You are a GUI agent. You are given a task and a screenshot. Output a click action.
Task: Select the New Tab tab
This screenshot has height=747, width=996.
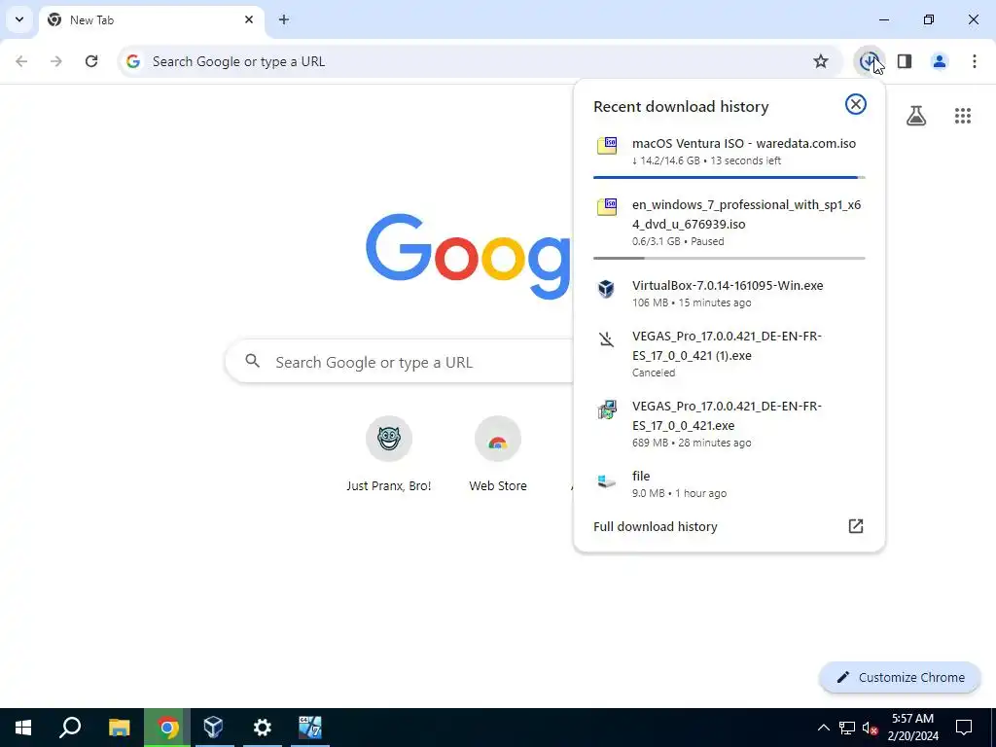coord(151,20)
